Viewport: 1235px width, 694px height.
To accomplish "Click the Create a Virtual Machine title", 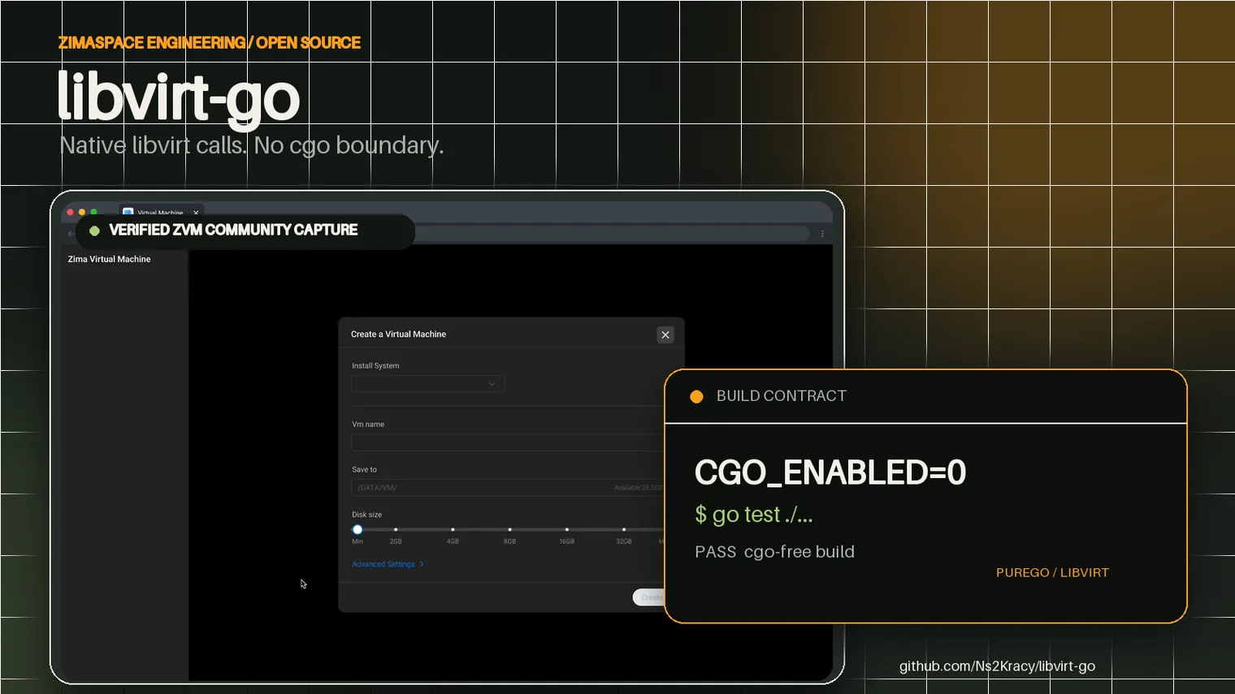I will click(x=398, y=334).
